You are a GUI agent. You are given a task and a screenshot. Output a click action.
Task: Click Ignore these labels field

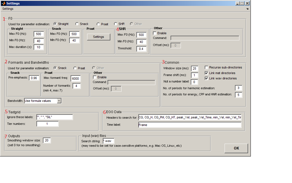(54, 117)
